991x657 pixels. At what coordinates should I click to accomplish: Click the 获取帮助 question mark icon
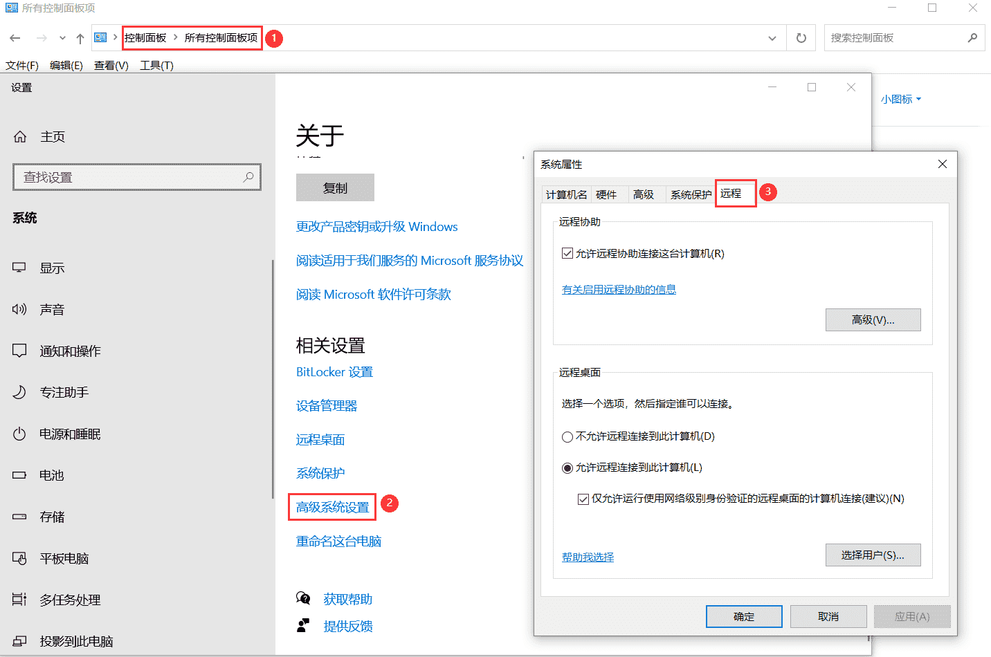(x=303, y=598)
